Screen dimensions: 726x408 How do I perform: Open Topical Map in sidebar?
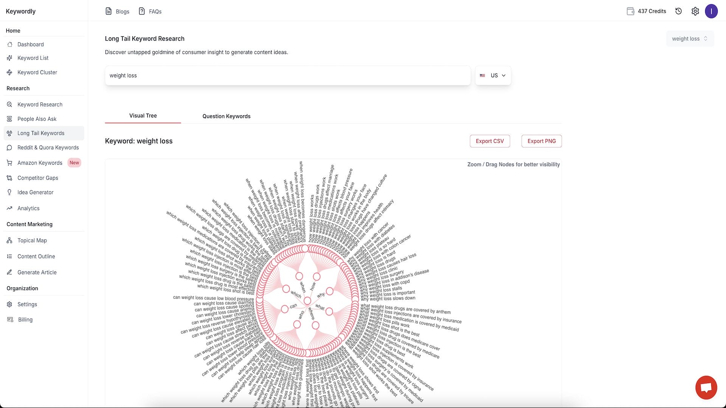pos(32,241)
